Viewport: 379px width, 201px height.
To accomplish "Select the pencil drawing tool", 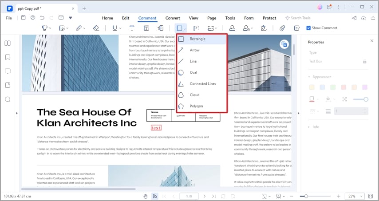I will click(x=79, y=28).
